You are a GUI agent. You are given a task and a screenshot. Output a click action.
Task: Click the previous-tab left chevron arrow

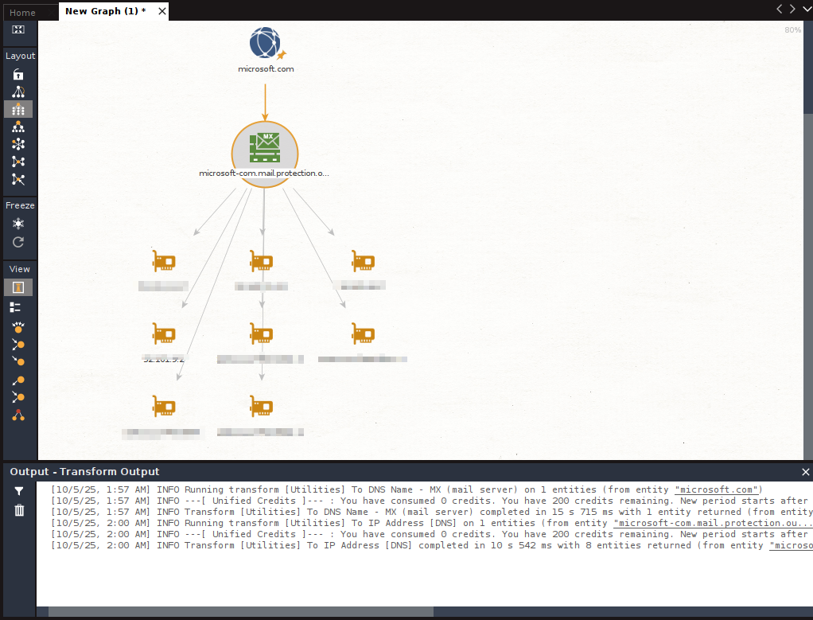click(x=780, y=9)
